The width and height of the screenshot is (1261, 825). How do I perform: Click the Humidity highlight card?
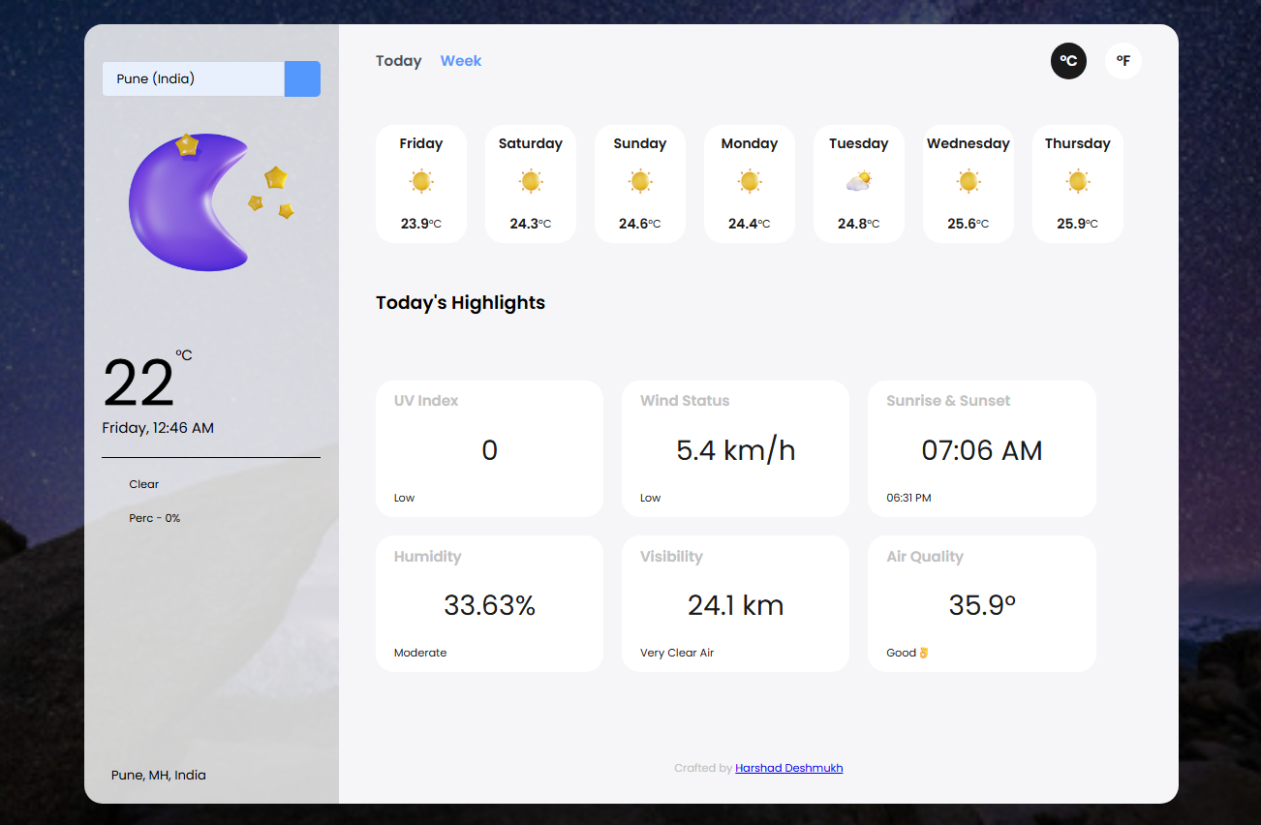489,603
